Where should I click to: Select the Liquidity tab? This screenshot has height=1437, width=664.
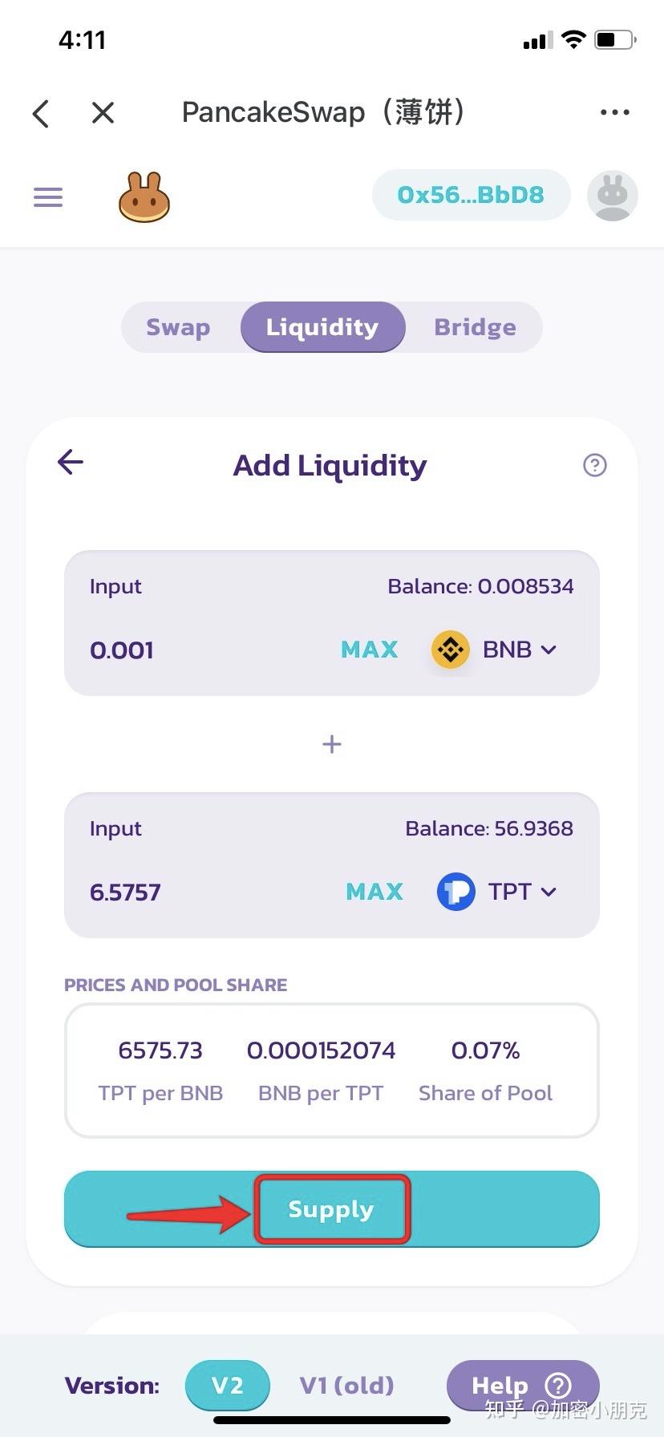[x=322, y=327]
